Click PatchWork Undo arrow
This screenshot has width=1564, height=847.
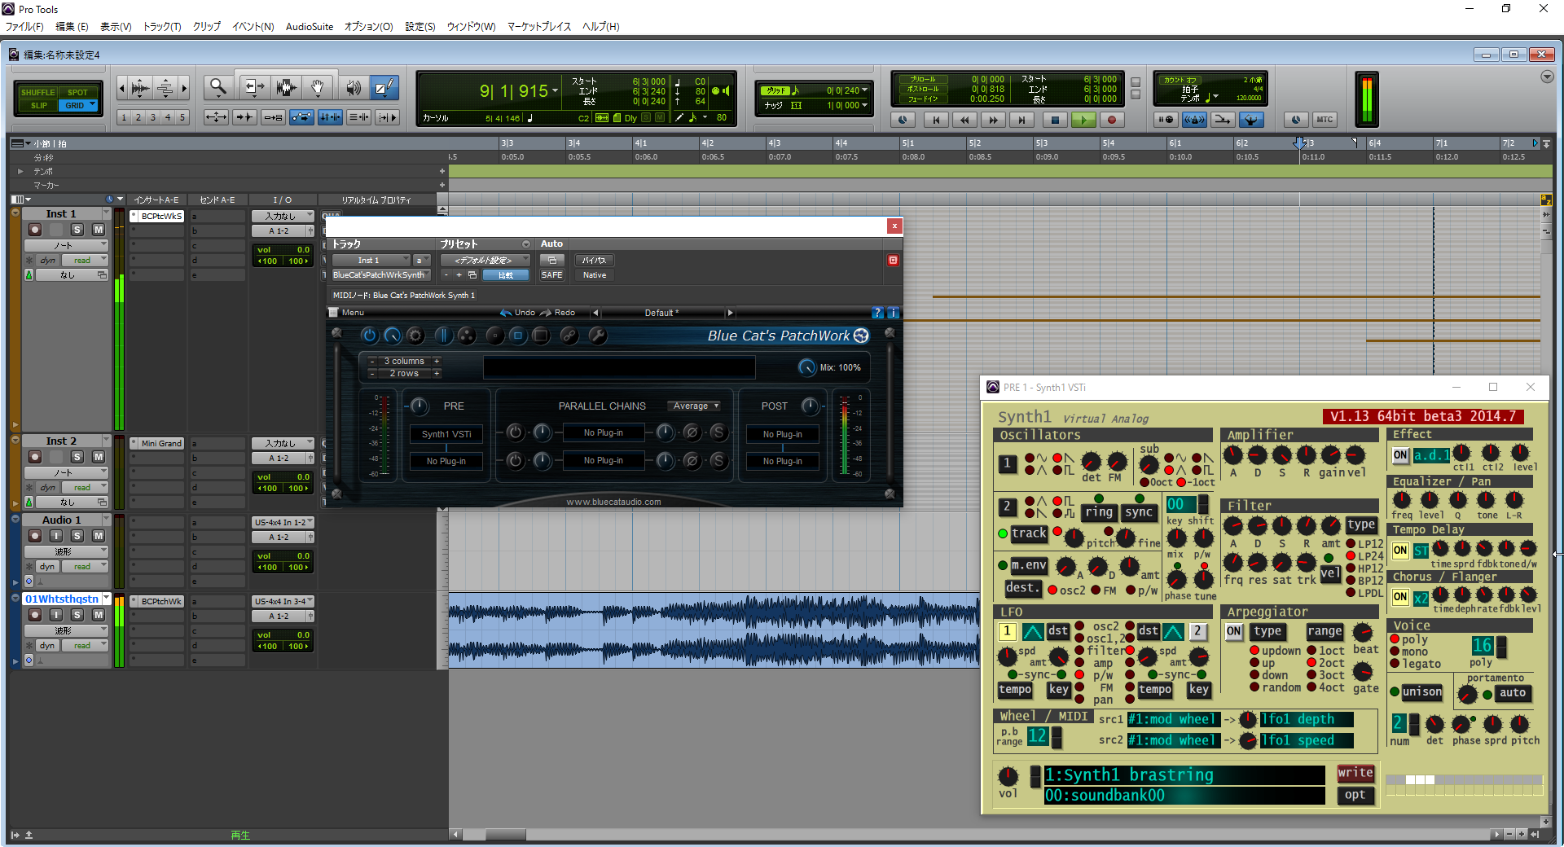point(517,313)
